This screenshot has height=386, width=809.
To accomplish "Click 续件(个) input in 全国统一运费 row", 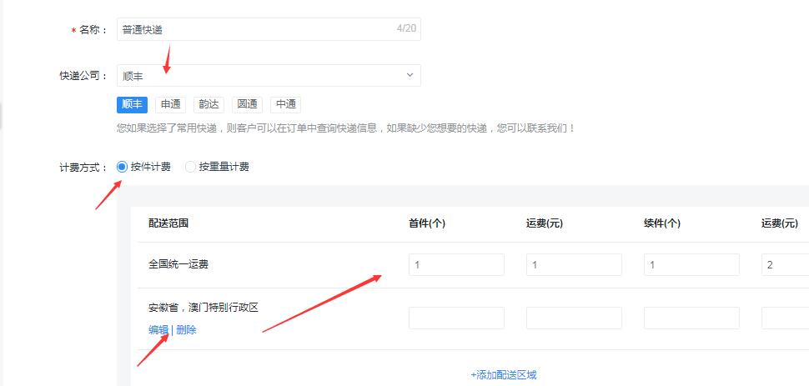I will [691, 265].
